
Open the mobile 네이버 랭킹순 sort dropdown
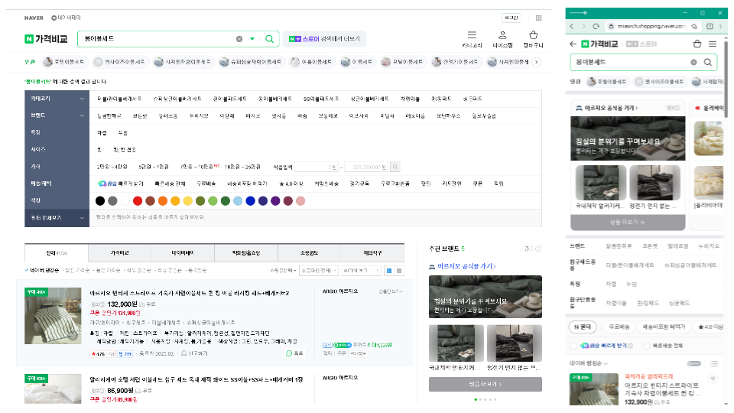589,363
